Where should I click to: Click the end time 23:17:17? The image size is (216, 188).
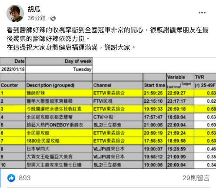click(180, 101)
